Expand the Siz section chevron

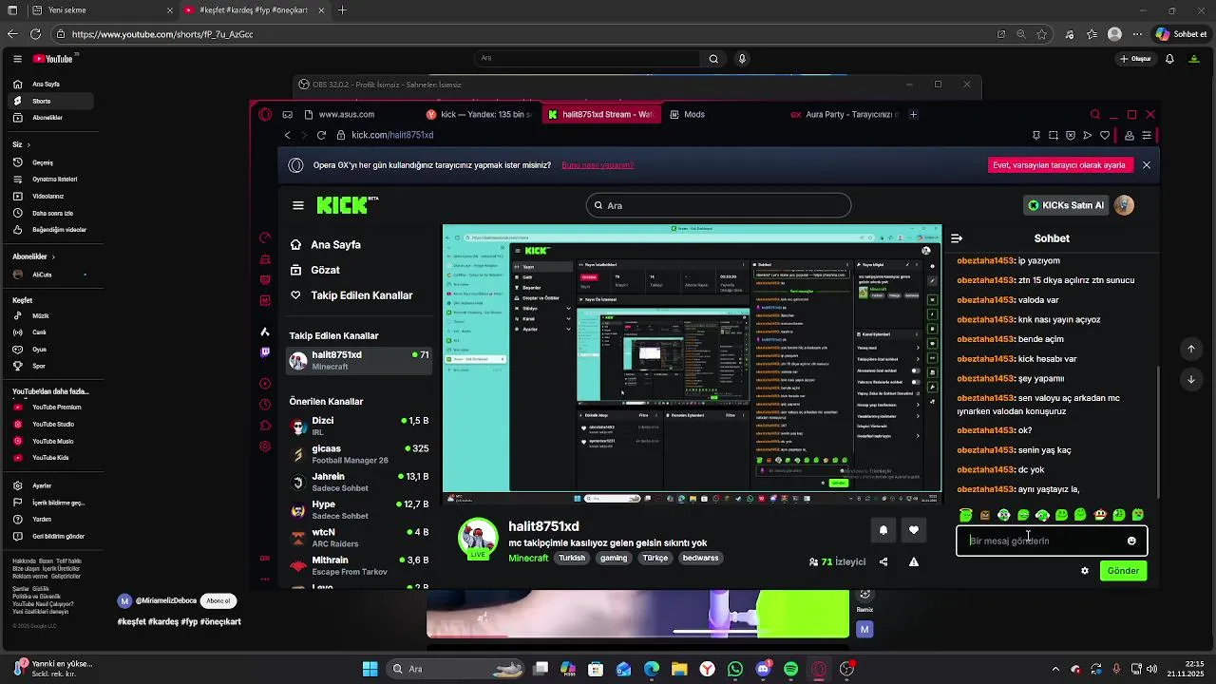pyautogui.click(x=28, y=144)
